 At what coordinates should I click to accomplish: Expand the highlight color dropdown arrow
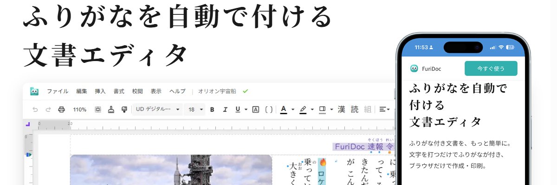[312, 110]
